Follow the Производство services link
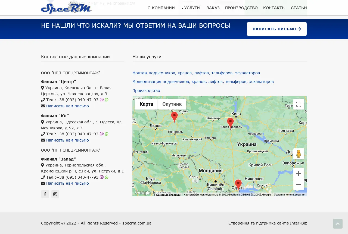The image size is (348, 234). [146, 91]
